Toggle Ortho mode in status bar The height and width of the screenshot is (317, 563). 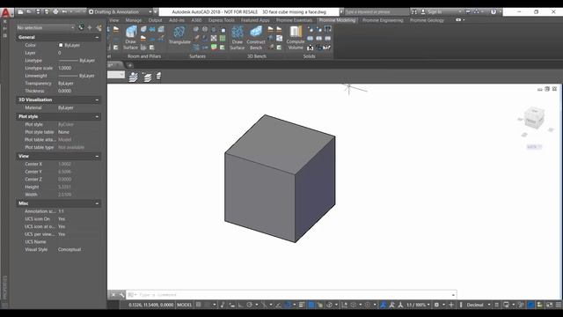coord(240,305)
